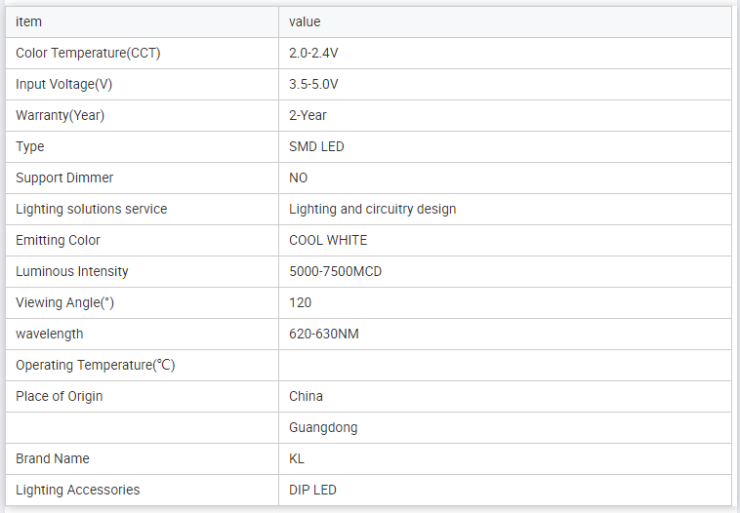Click the 5000-7500MCD luminous intensity value
740x513 pixels.
335,271
